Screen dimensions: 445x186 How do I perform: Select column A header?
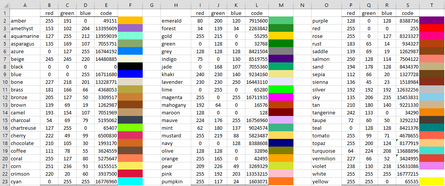(x=25, y=5)
